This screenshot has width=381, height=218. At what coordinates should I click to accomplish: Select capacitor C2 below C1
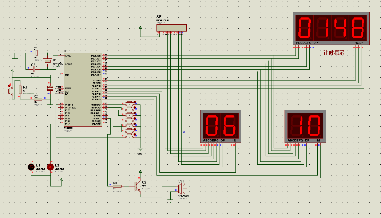[x=33, y=69]
